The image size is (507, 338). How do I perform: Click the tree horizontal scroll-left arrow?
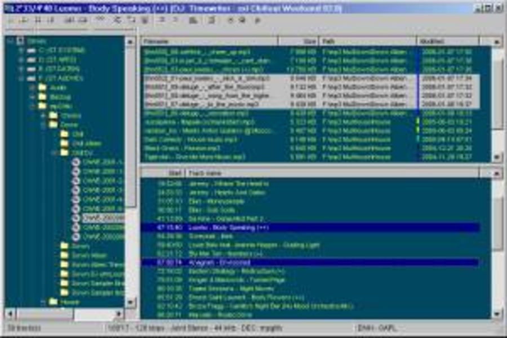(x=10, y=313)
